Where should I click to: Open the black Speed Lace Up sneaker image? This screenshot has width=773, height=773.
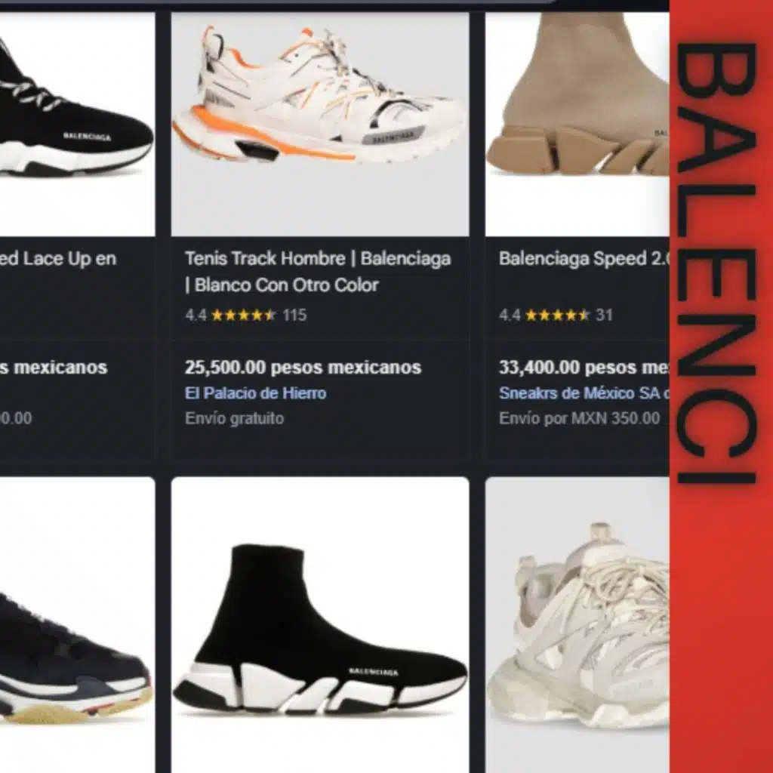(78, 125)
